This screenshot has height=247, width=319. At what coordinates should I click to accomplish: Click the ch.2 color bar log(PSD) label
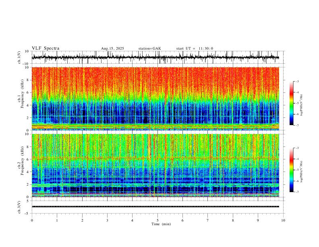(302, 172)
